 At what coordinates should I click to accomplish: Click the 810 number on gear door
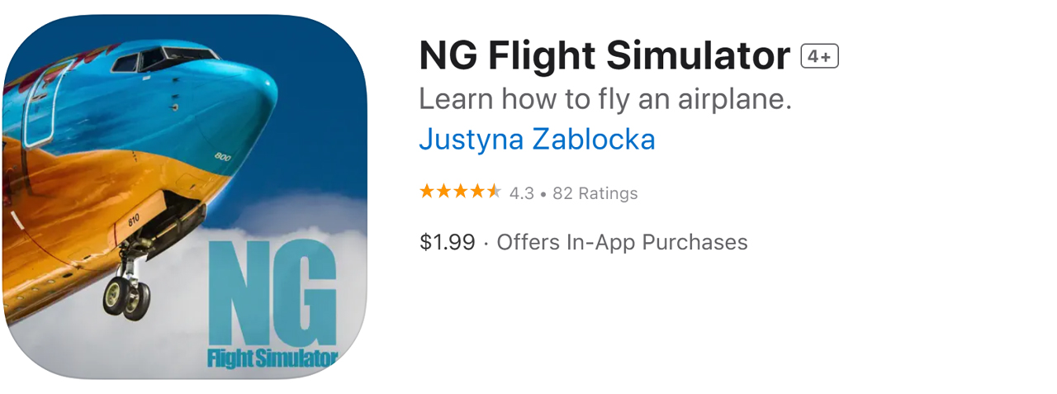coord(133,220)
